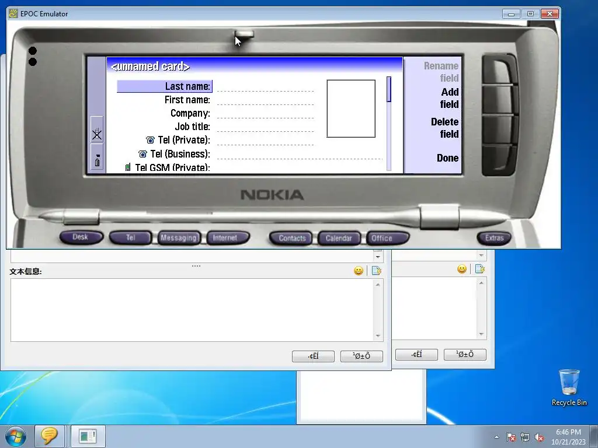Click the ¹Ø±Õ button in rear window
The image size is (598, 448).
[x=465, y=354]
